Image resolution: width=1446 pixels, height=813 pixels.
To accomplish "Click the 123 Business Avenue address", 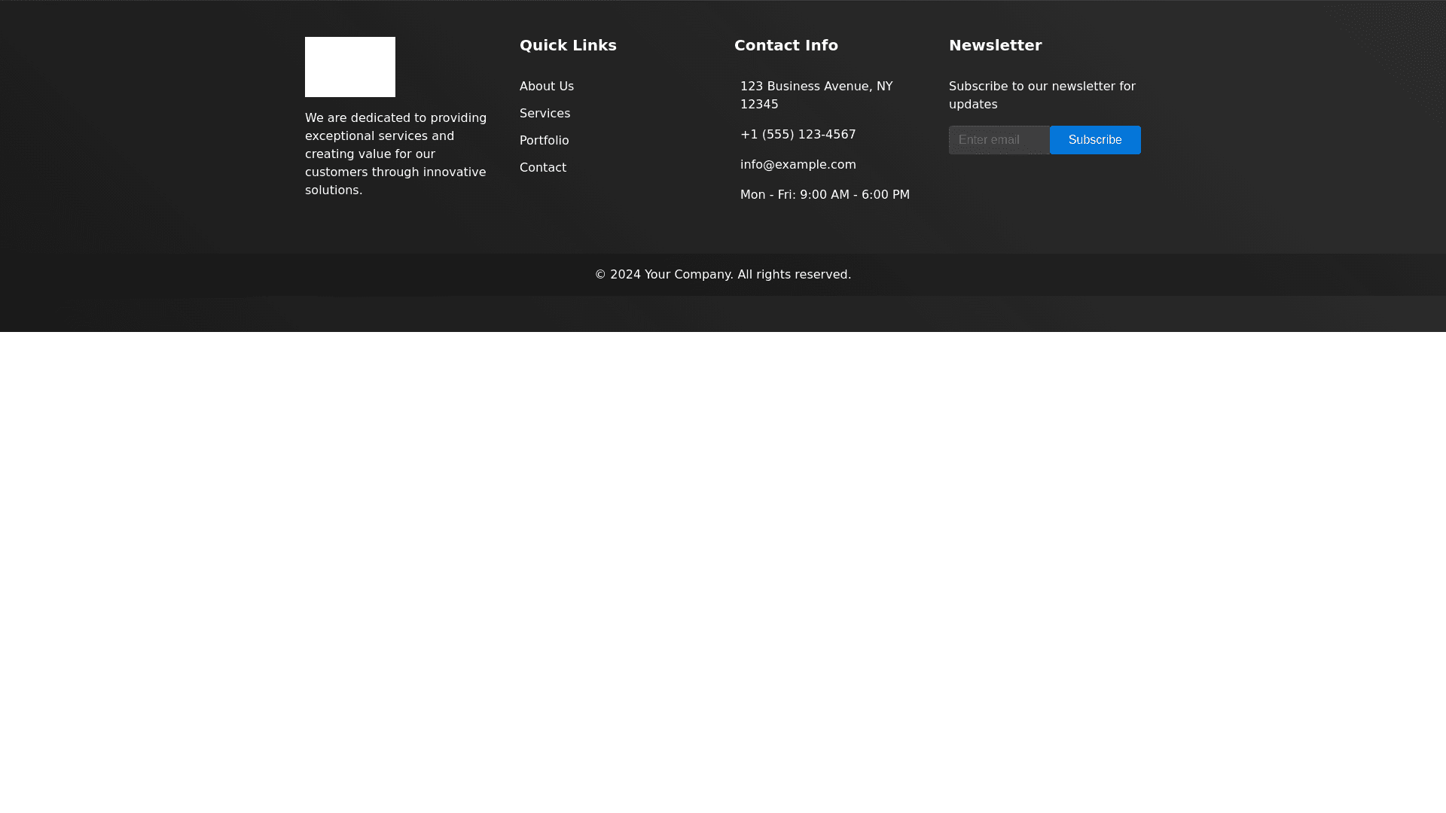I will 816,87.
